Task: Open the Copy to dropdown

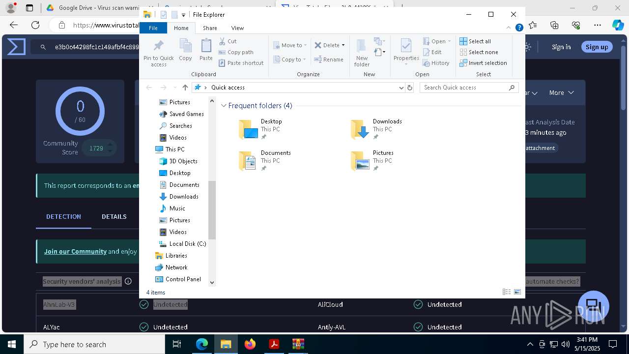Action: click(x=290, y=59)
